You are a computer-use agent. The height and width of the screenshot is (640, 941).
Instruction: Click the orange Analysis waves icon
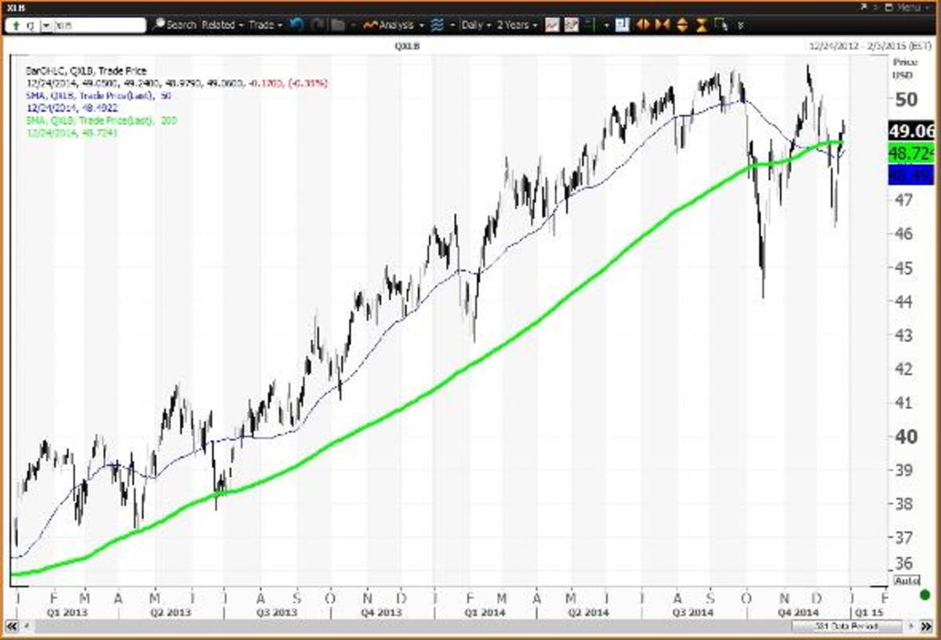(x=370, y=24)
